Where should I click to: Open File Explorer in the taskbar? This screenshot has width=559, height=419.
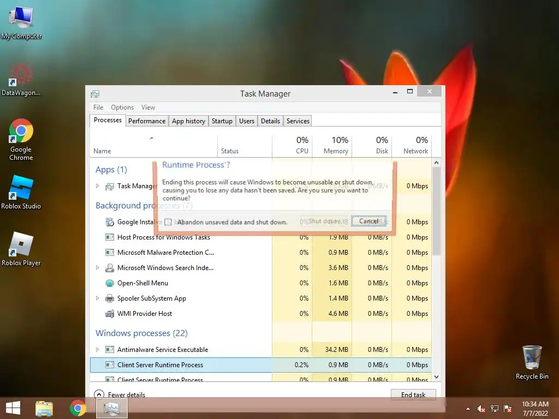coord(44,408)
